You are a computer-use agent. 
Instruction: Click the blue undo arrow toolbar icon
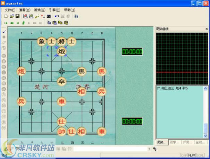coord(57,16)
